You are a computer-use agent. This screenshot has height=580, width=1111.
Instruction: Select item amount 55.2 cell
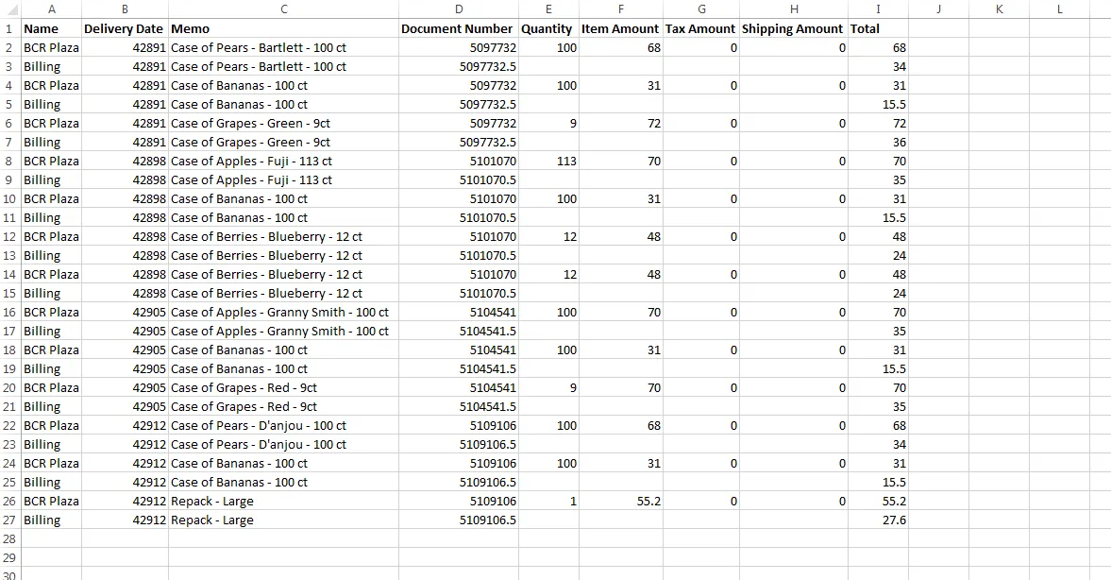[x=621, y=502]
